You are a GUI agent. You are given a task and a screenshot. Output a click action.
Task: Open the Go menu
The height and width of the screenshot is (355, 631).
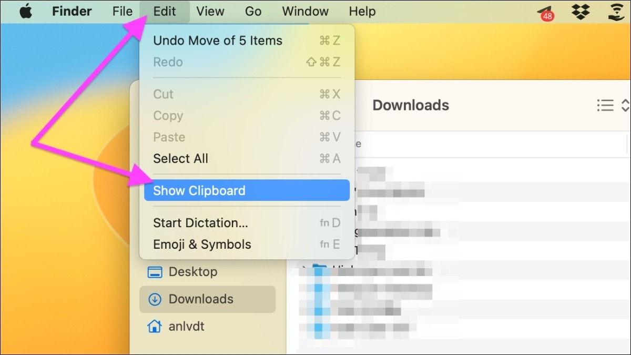tap(253, 11)
